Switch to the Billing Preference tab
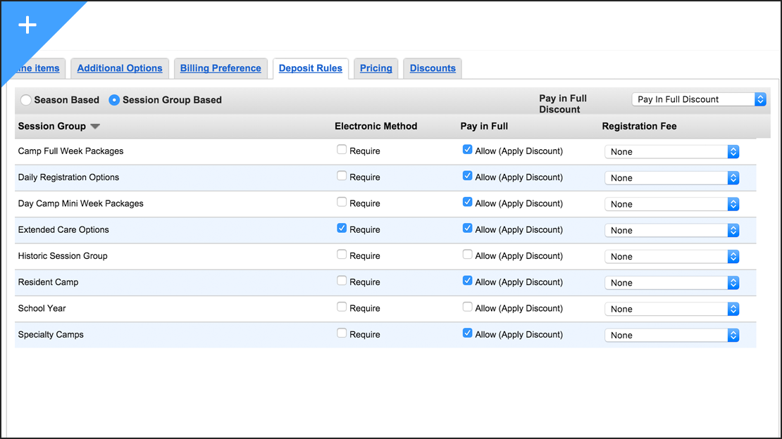This screenshot has height=439, width=782. (221, 68)
